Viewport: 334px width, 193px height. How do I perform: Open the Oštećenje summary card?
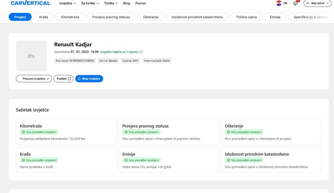[x=271, y=132]
